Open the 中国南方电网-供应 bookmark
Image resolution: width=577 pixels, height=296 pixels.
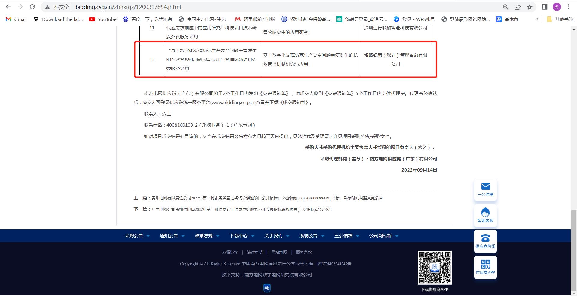[203, 19]
